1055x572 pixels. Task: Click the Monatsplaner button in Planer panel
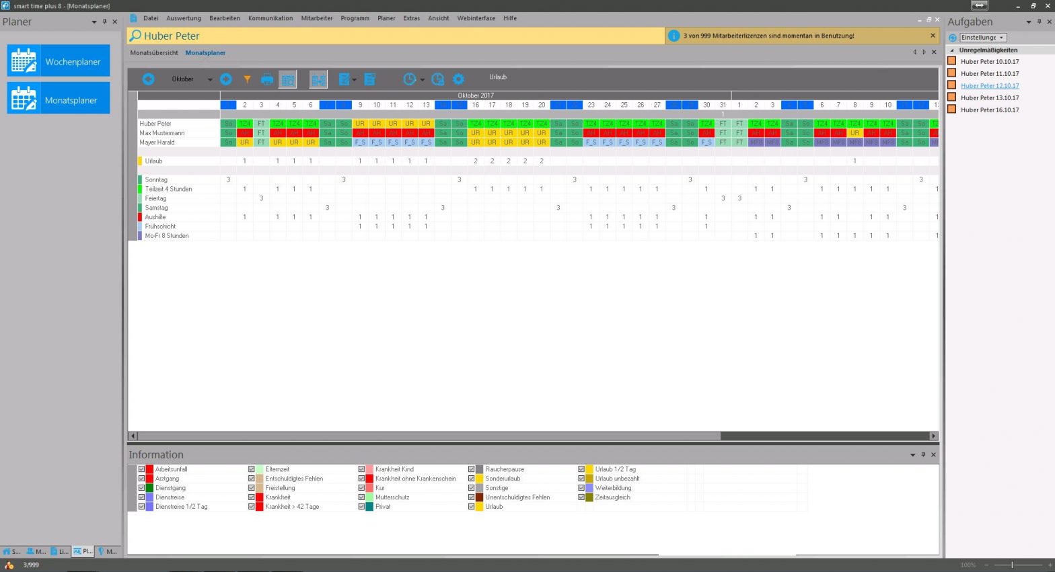point(59,99)
